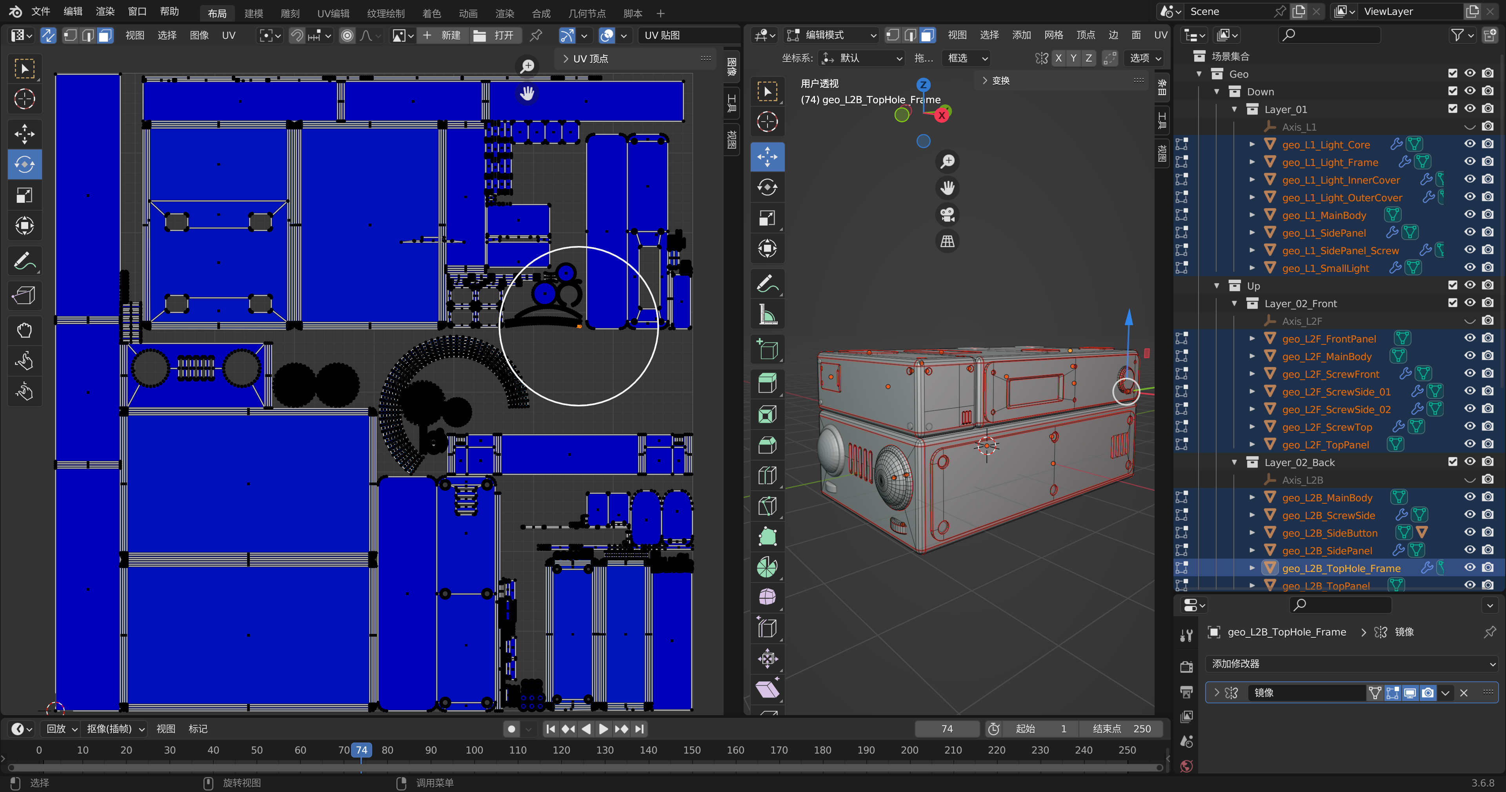This screenshot has width=1506, height=792.
Task: Hide geo_L1_MainBody in the viewport
Action: [x=1470, y=215]
